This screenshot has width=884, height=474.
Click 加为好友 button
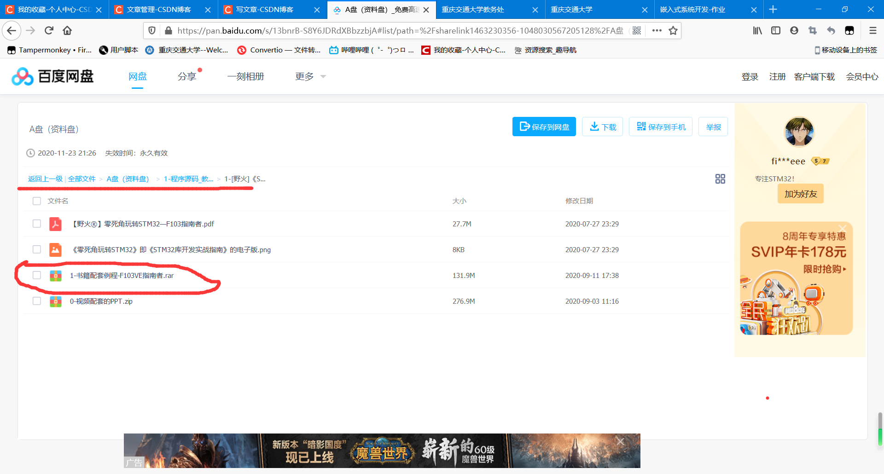click(x=801, y=194)
